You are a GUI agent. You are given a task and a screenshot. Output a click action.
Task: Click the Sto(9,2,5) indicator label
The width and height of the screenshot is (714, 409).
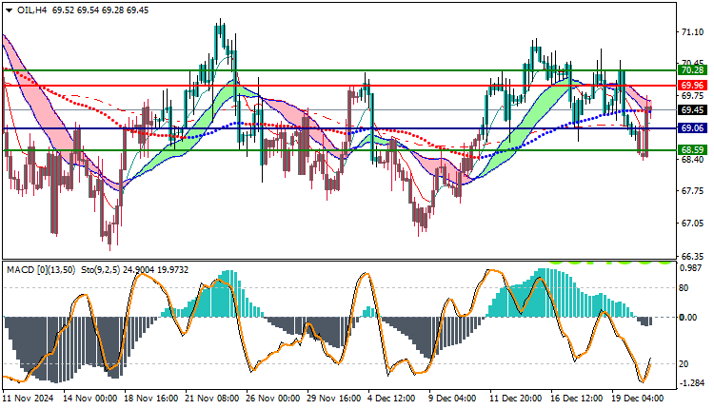[x=101, y=270]
